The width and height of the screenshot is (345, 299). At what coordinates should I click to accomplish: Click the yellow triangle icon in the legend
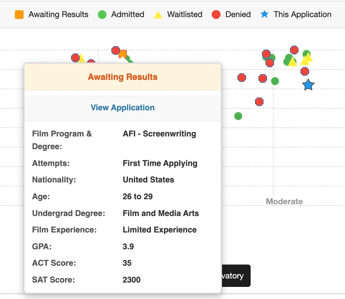[x=158, y=14]
